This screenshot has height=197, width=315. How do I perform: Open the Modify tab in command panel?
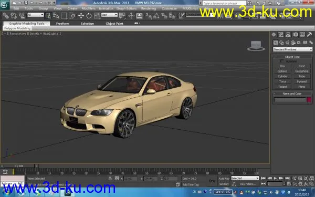pos(281,34)
